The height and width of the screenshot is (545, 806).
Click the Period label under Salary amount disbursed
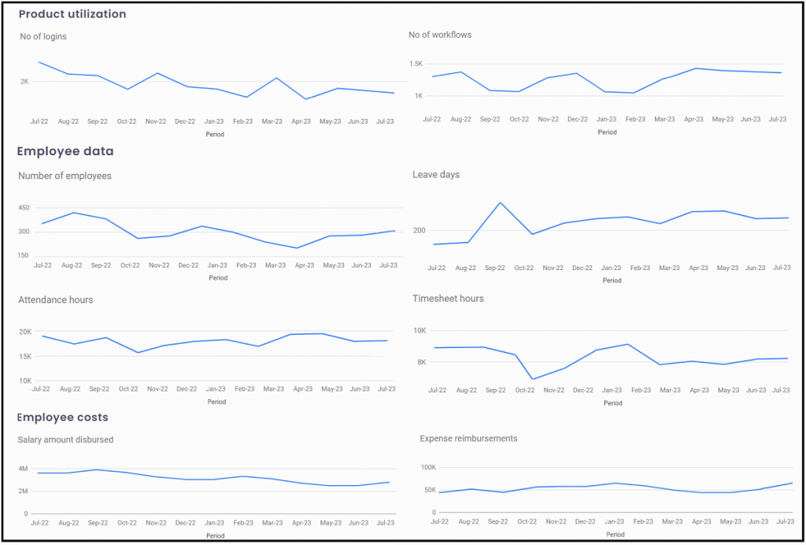point(216,536)
